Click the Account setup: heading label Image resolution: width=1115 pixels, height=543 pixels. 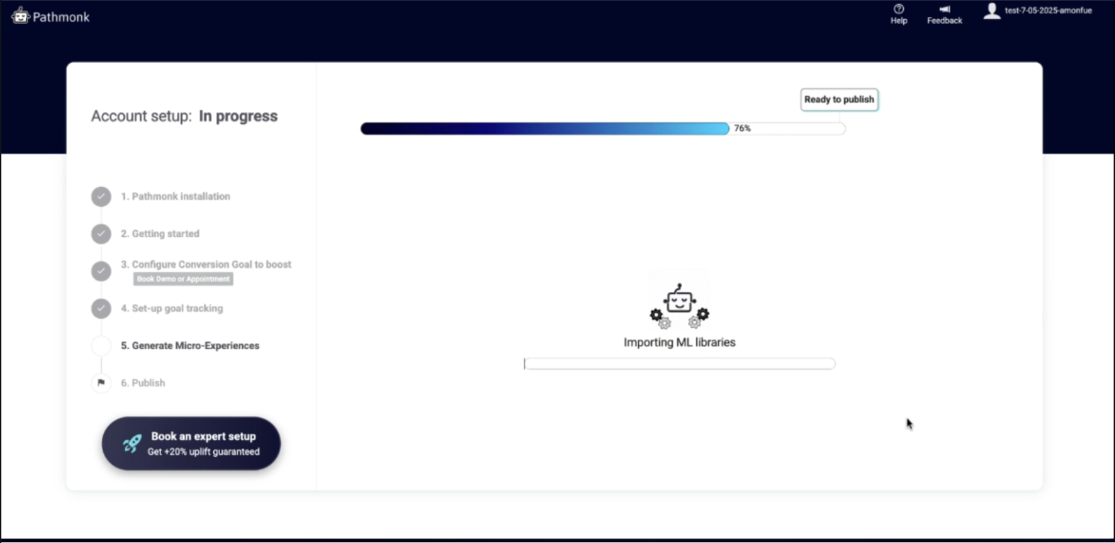tap(141, 117)
